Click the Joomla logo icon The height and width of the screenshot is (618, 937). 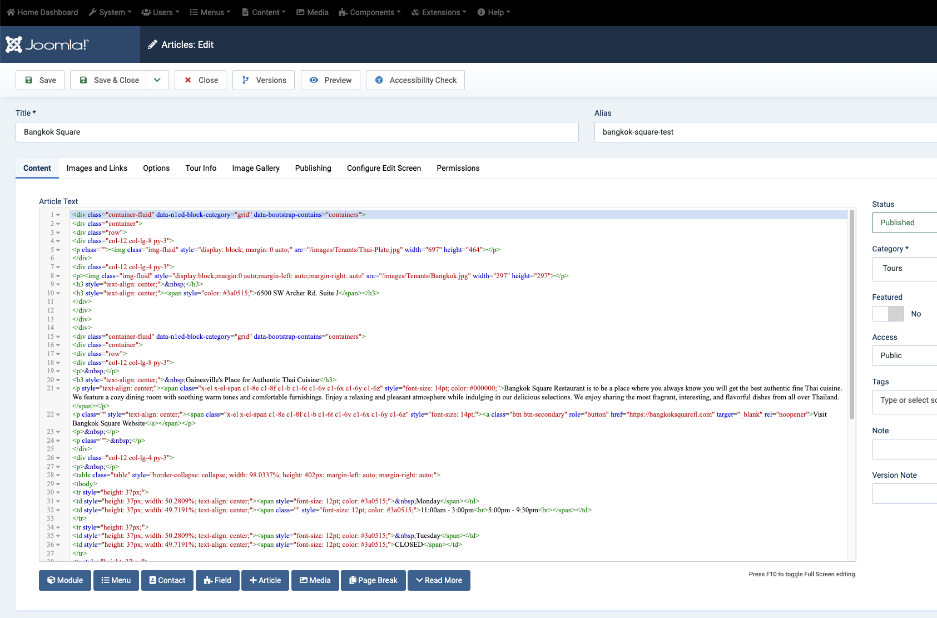tap(14, 45)
